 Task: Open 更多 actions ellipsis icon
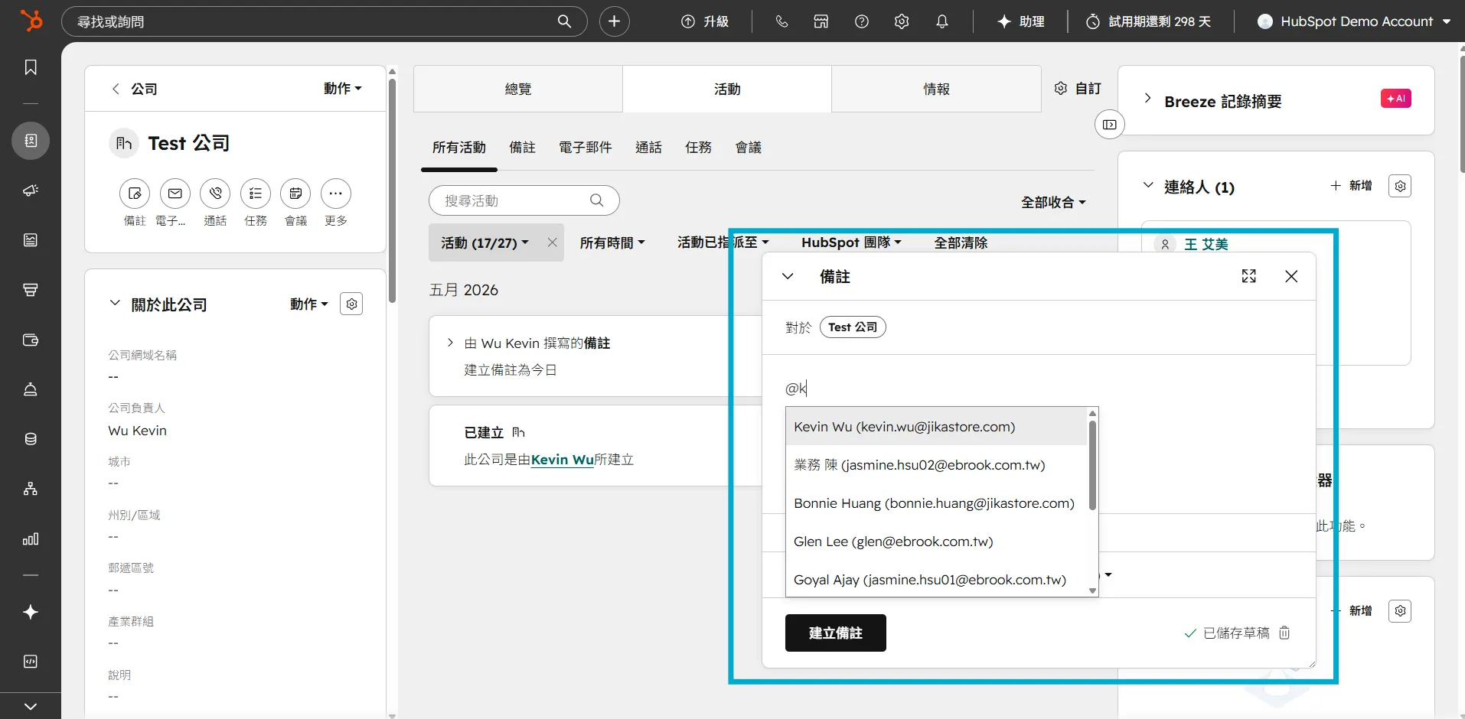[336, 194]
